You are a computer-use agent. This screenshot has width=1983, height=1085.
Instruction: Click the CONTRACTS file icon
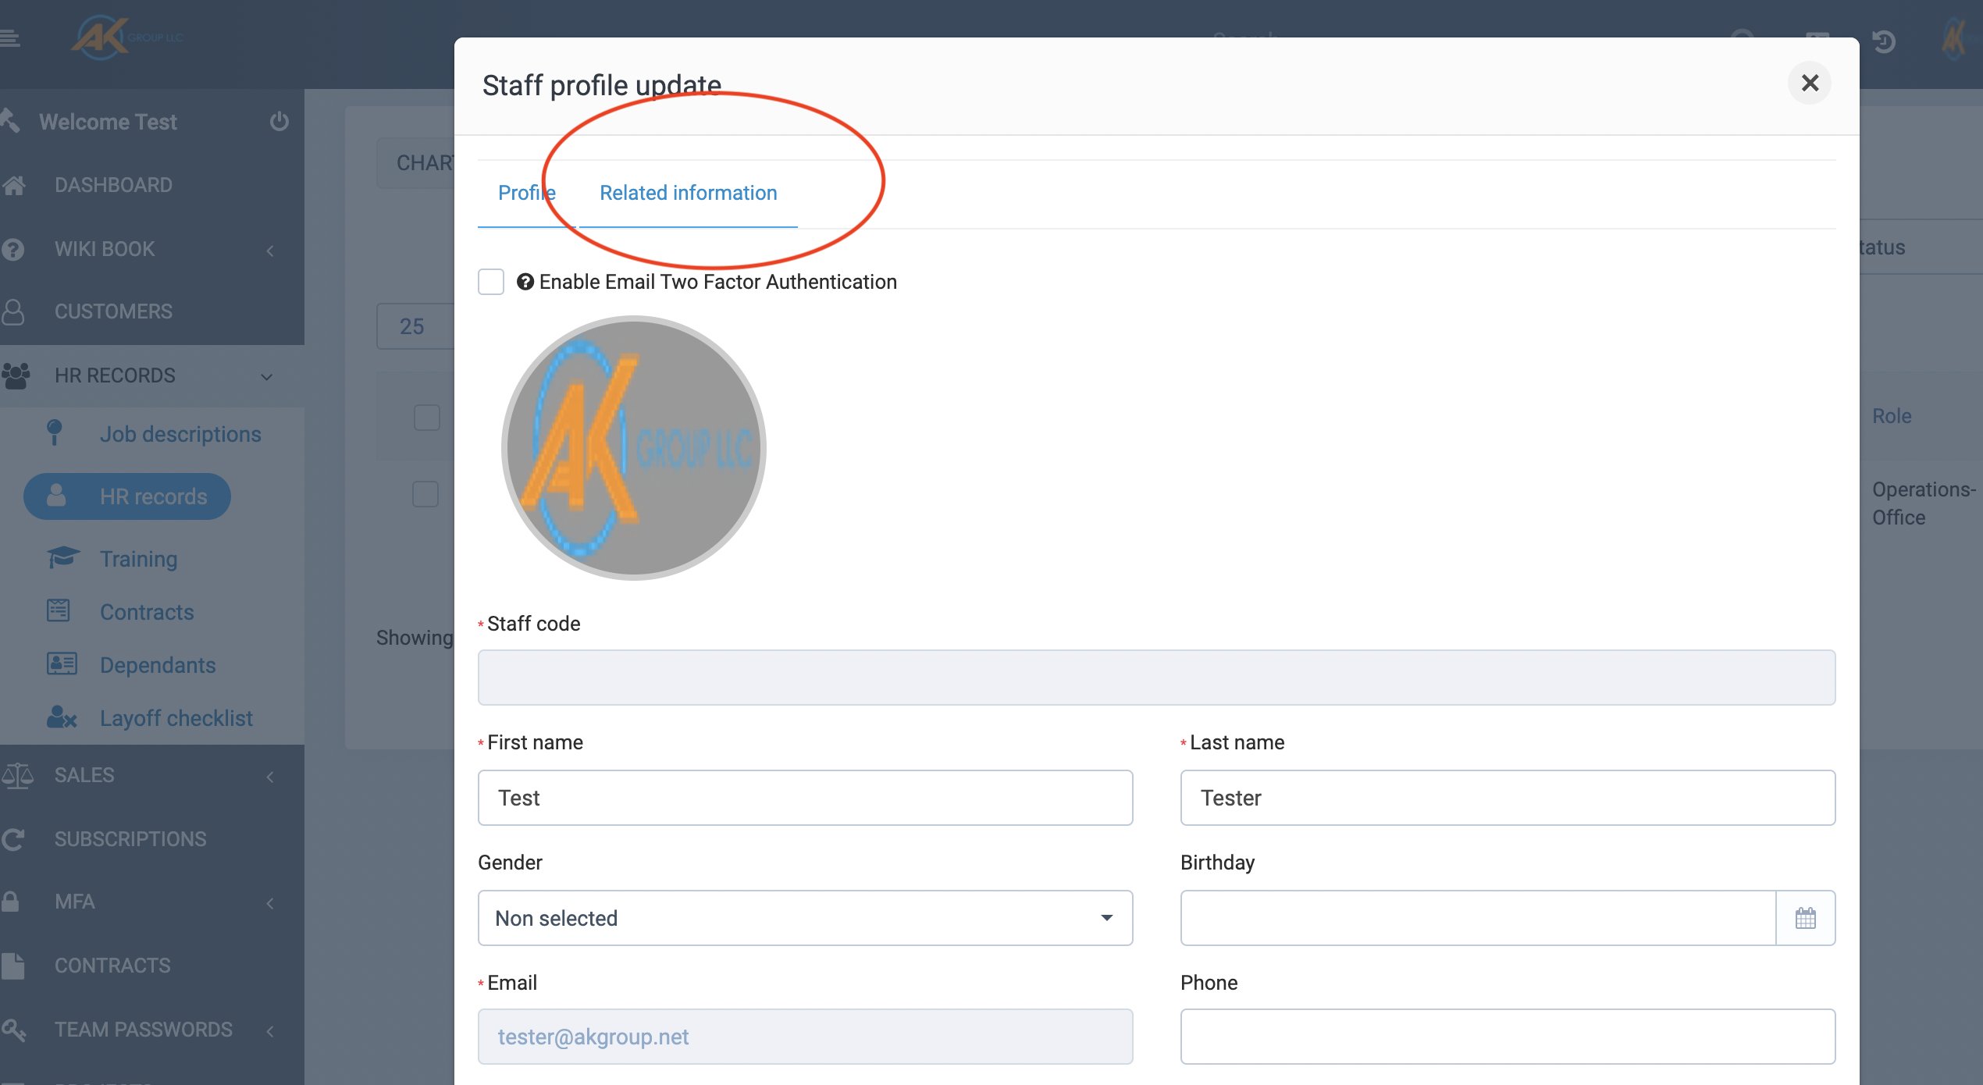click(x=13, y=966)
